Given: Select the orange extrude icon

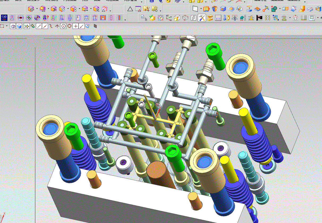Looking at the screenshot, I should coord(207,9).
